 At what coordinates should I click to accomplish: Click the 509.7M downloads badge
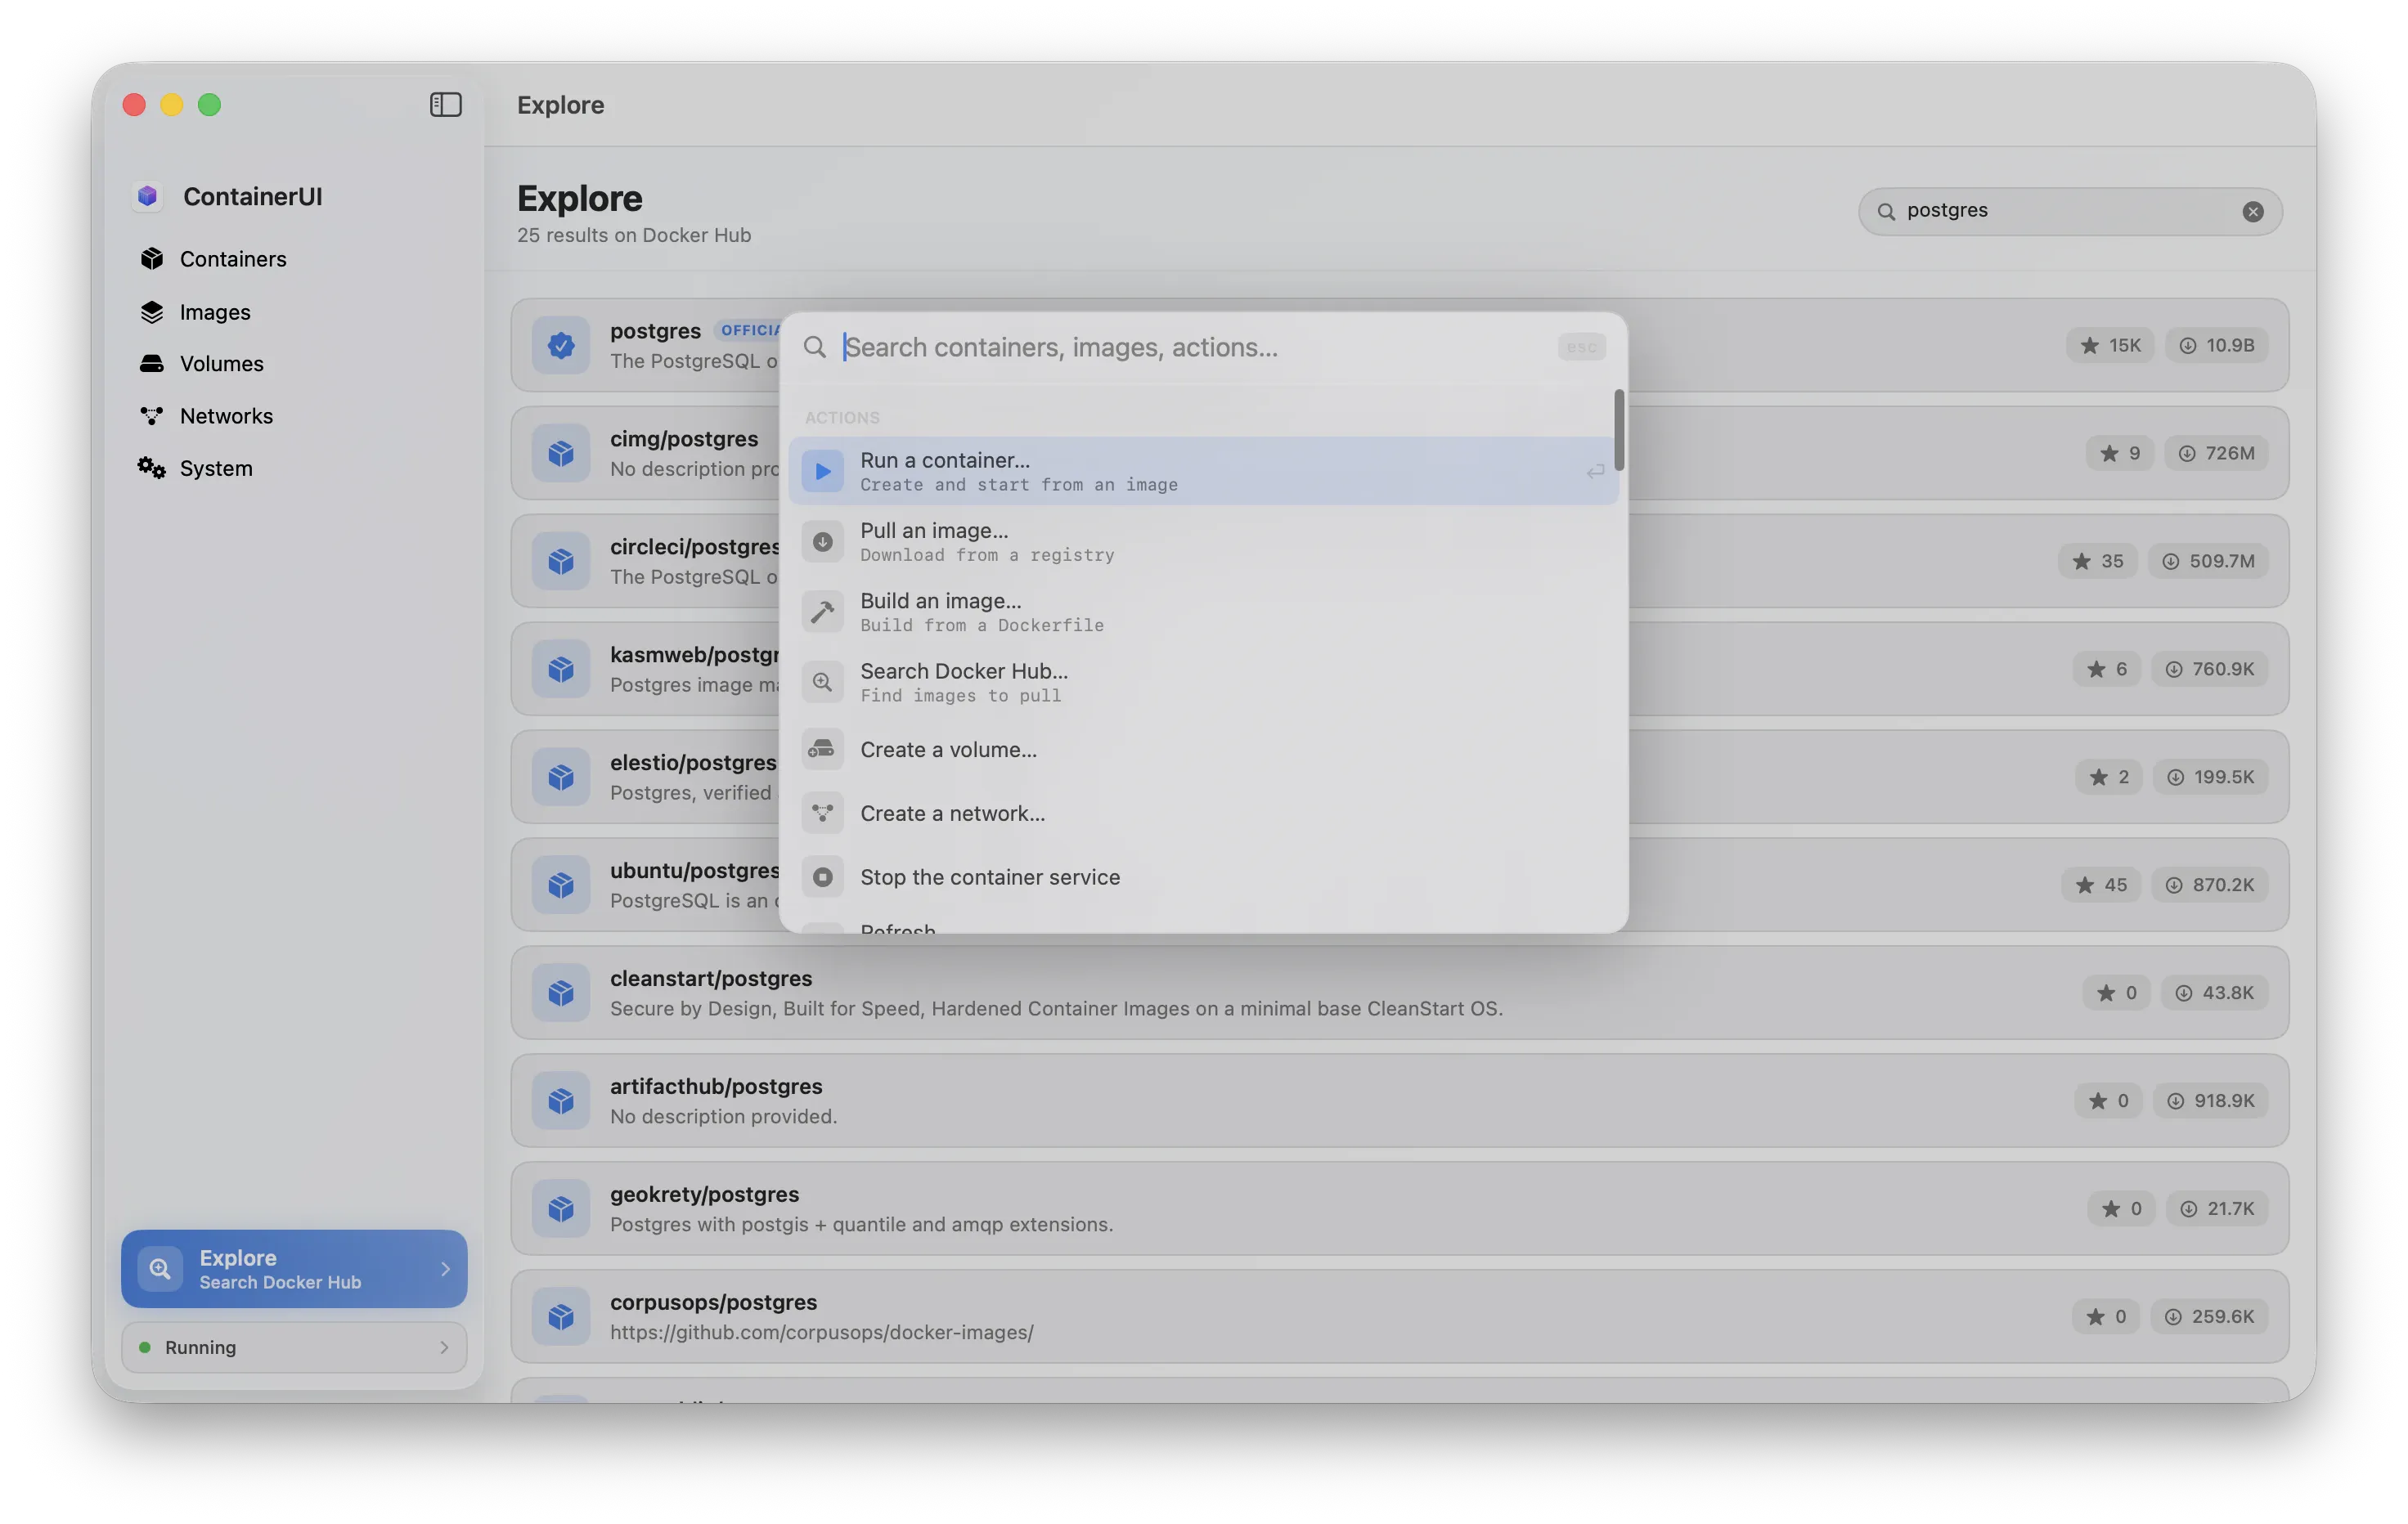2208,561
